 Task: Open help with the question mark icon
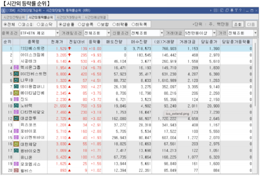click(x=240, y=10)
